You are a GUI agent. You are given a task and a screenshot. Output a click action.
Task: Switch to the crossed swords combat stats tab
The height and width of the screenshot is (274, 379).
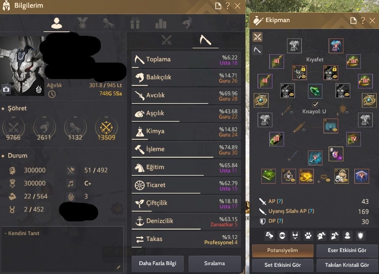tap(166, 40)
